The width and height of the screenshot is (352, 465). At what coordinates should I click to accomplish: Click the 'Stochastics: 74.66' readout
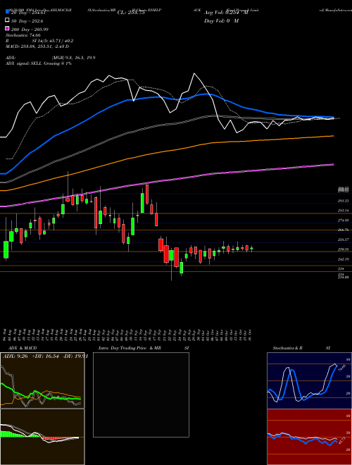coord(23,35)
